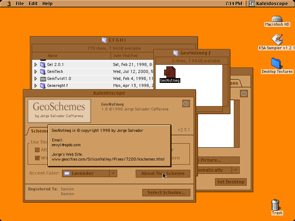Screen dimensions: 295x221
Task: Click the GeoSchemes logo banner
Action: [x=59, y=111]
